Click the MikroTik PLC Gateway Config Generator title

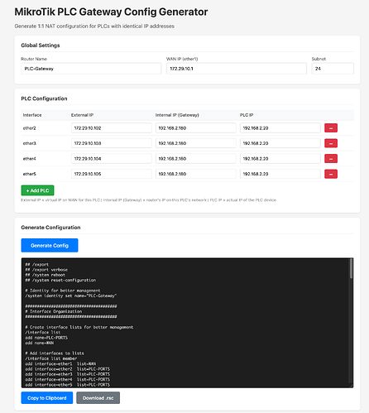pyautogui.click(x=111, y=12)
